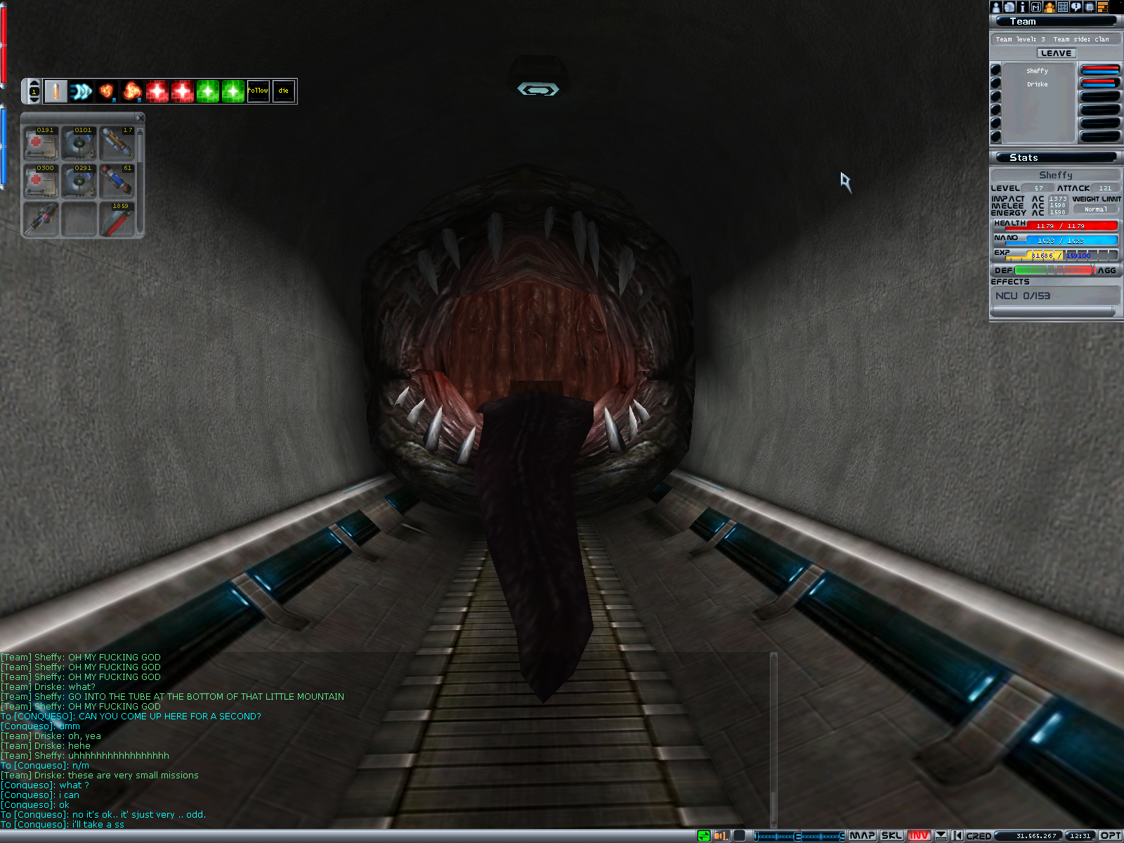Run the 'die' hotbar macro
Screen dimensions: 1124x843
(283, 91)
